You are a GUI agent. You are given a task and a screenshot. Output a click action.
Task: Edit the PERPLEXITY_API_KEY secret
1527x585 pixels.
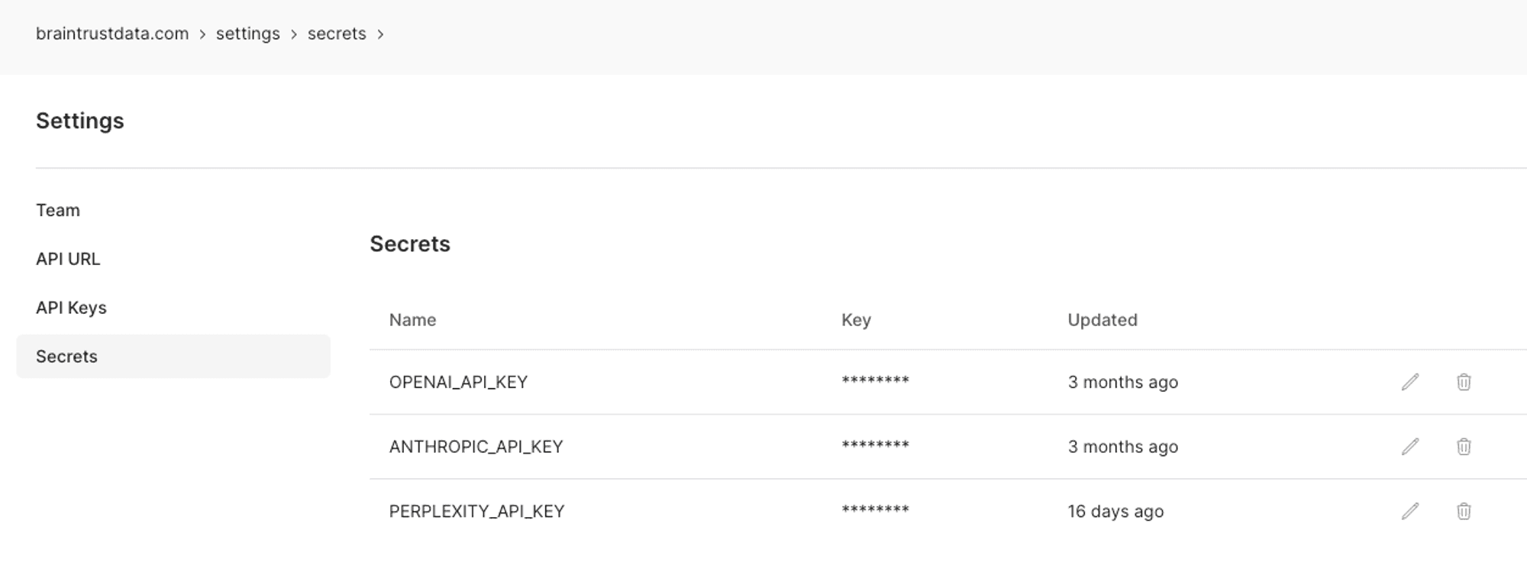point(1409,511)
